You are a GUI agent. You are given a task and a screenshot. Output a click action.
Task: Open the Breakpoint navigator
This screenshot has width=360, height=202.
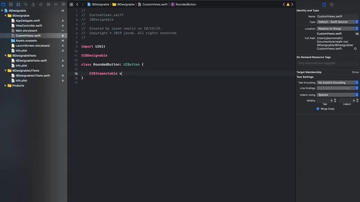56,4
